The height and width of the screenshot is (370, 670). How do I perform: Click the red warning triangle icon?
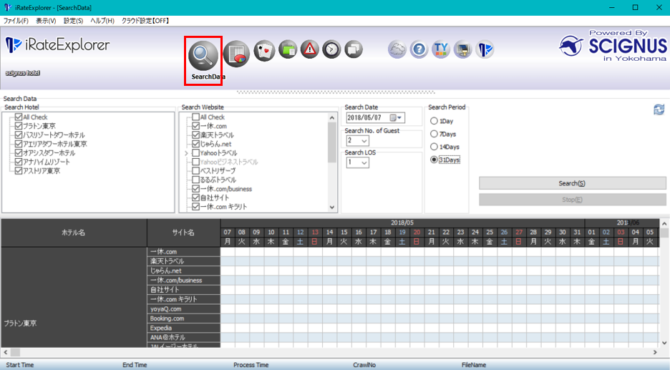click(x=309, y=49)
